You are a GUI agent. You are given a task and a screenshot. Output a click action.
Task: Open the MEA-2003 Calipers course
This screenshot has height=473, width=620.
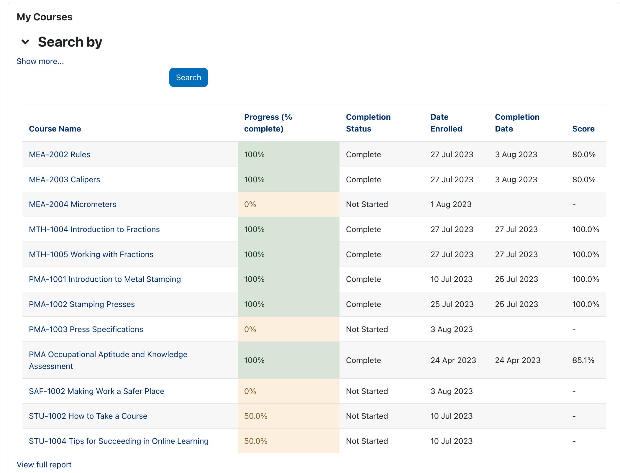[64, 180]
